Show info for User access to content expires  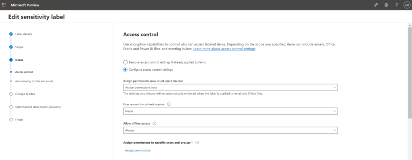pos(169,104)
